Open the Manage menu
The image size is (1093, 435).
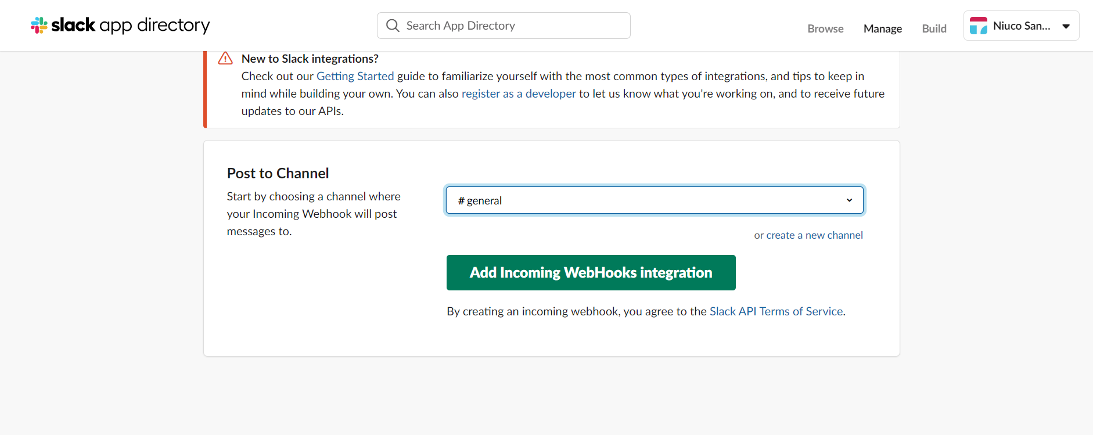point(883,28)
